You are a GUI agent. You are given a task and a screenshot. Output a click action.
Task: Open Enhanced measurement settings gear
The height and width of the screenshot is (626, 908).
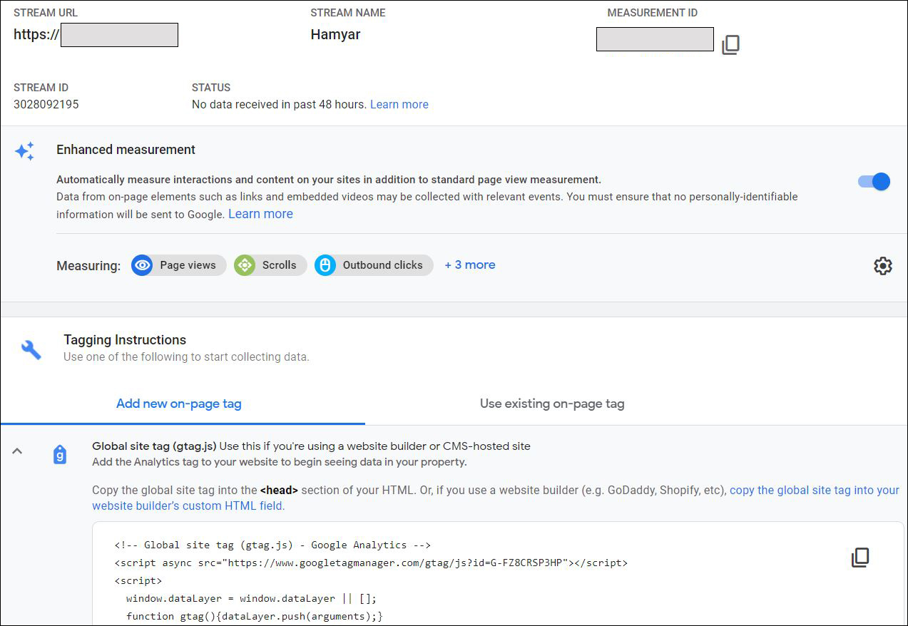pos(882,266)
